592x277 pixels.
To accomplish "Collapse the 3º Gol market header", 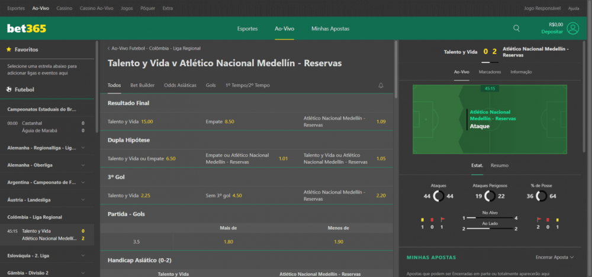I will point(246,177).
